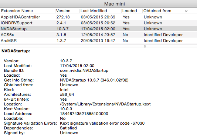Click the NVDAStartup: detail heading
The height and width of the screenshot is (139, 197).
point(16,51)
